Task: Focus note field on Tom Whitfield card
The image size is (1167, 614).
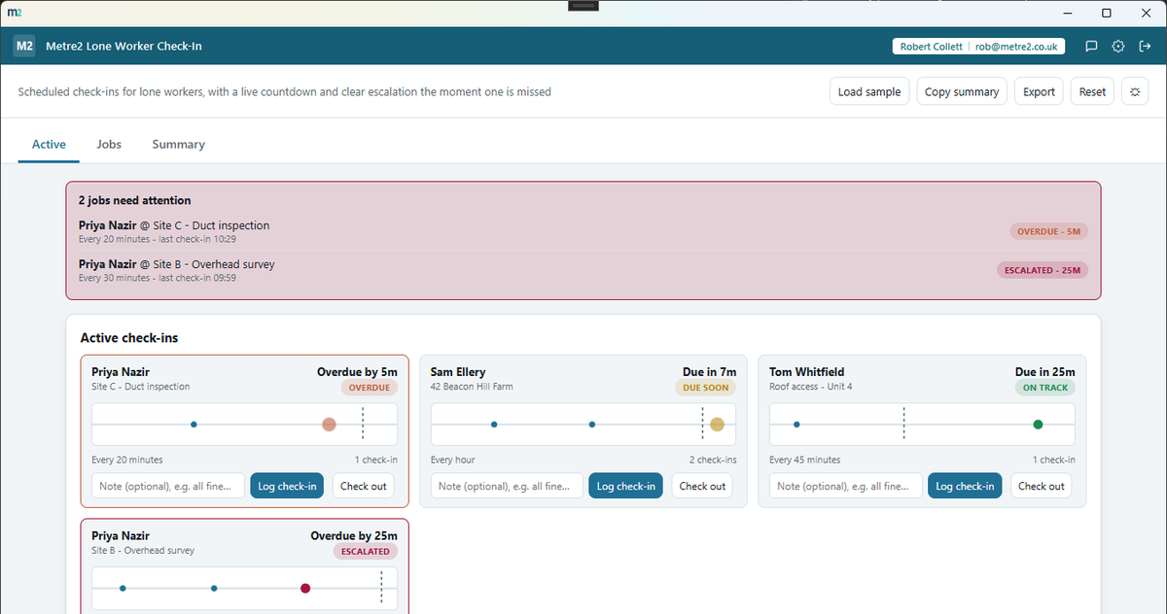Action: pyautogui.click(x=846, y=486)
